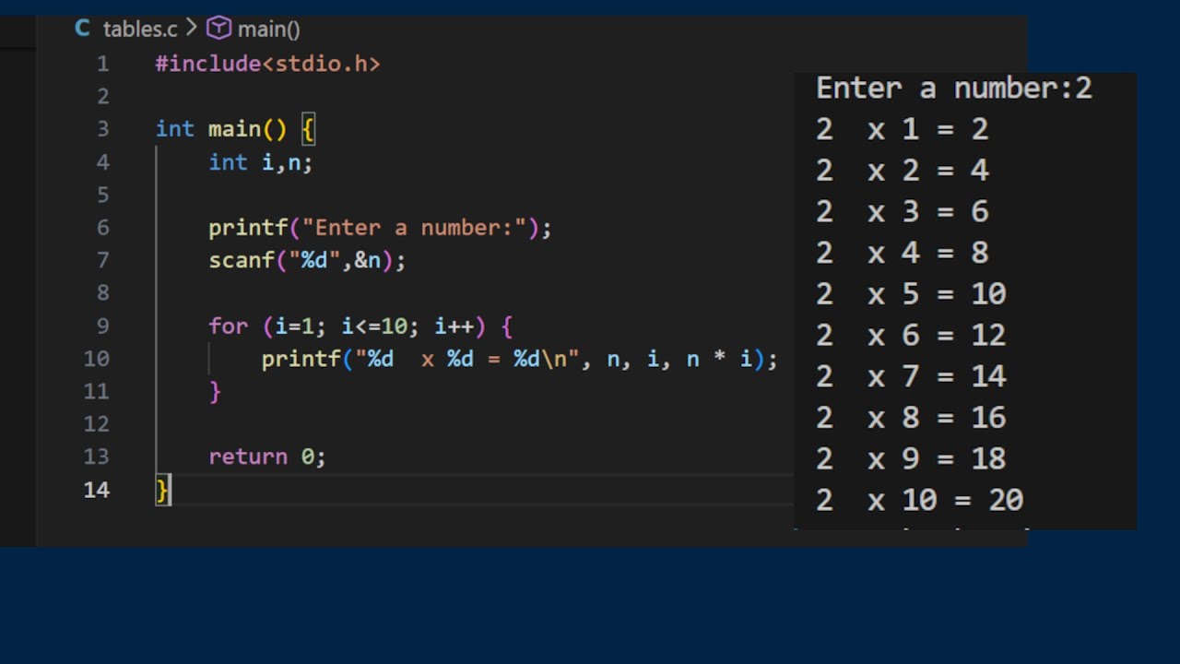Open tables.c in the breadcrumb
The height and width of the screenshot is (664, 1180).
(x=140, y=29)
